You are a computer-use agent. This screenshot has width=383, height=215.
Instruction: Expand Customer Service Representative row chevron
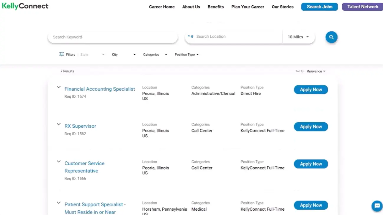coord(59,161)
